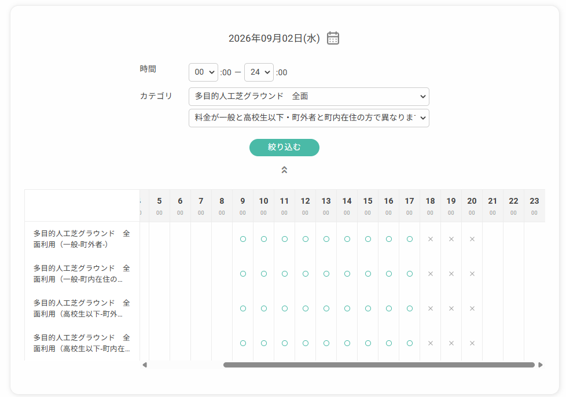566x397 pixels.
Task: Click the horizontal scrollbar thumb
Action: (379, 365)
